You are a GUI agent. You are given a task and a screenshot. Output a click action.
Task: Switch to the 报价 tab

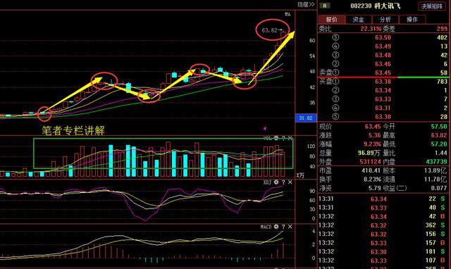click(x=331, y=19)
